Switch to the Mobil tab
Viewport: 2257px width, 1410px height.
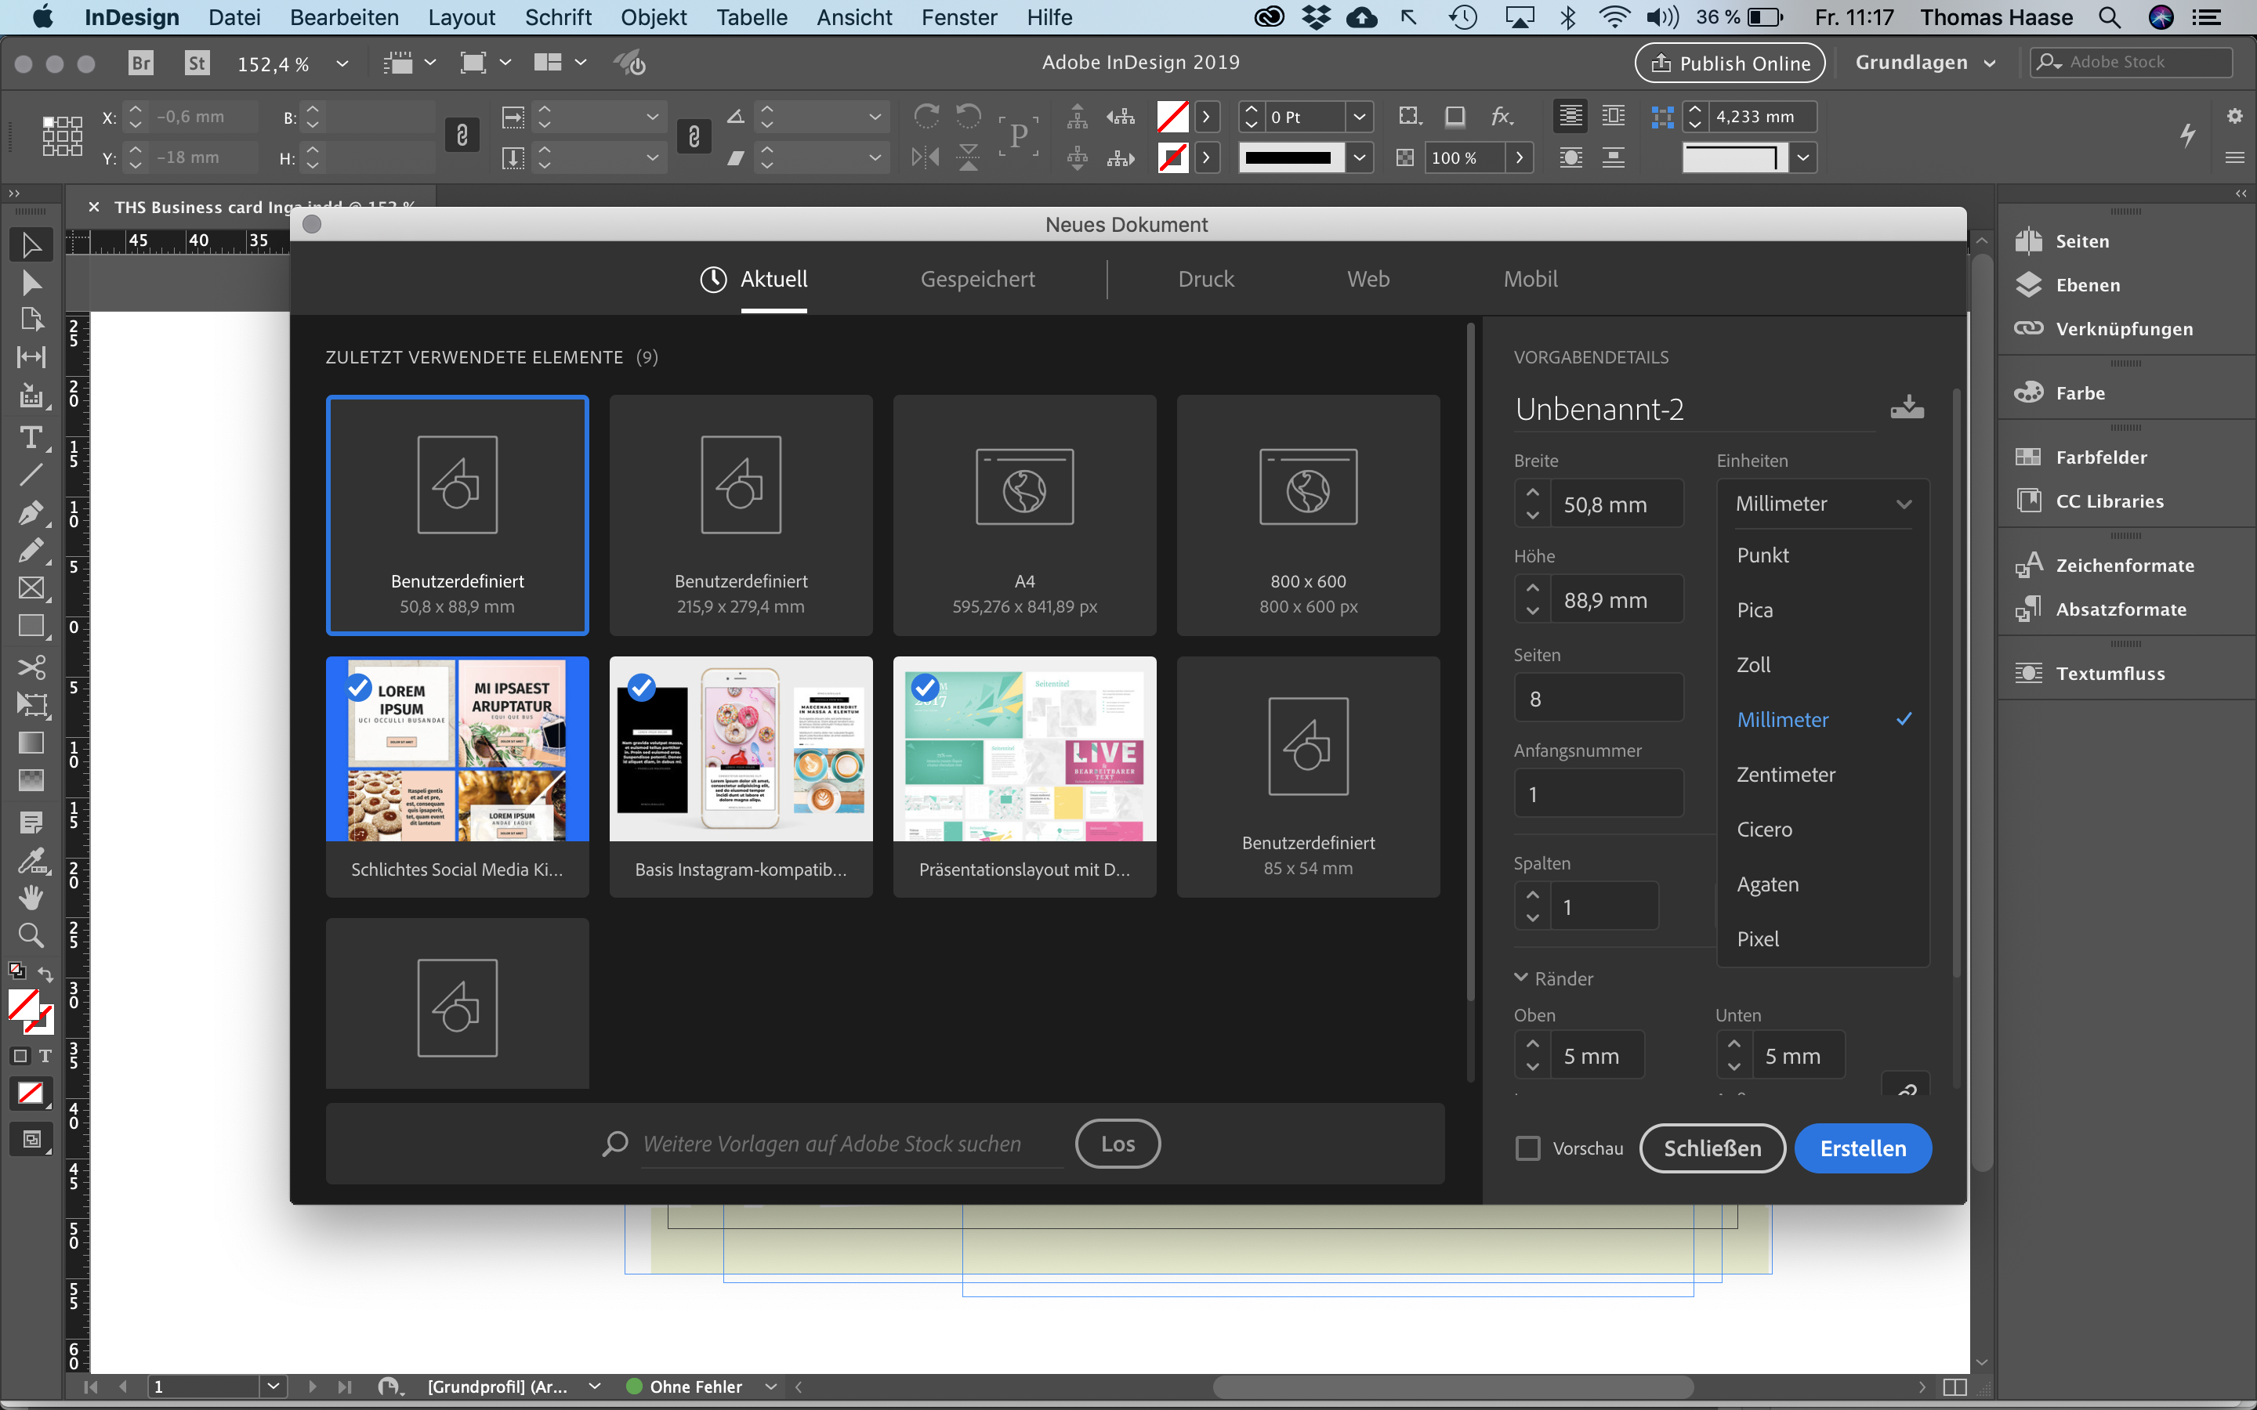pyautogui.click(x=1531, y=279)
